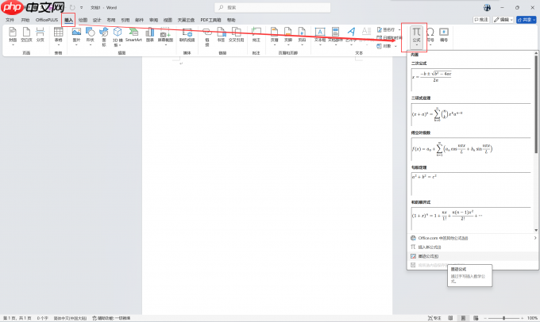The width and height of the screenshot is (540, 322).
Task: Insert a Bookmark (书签)
Action: click(221, 36)
